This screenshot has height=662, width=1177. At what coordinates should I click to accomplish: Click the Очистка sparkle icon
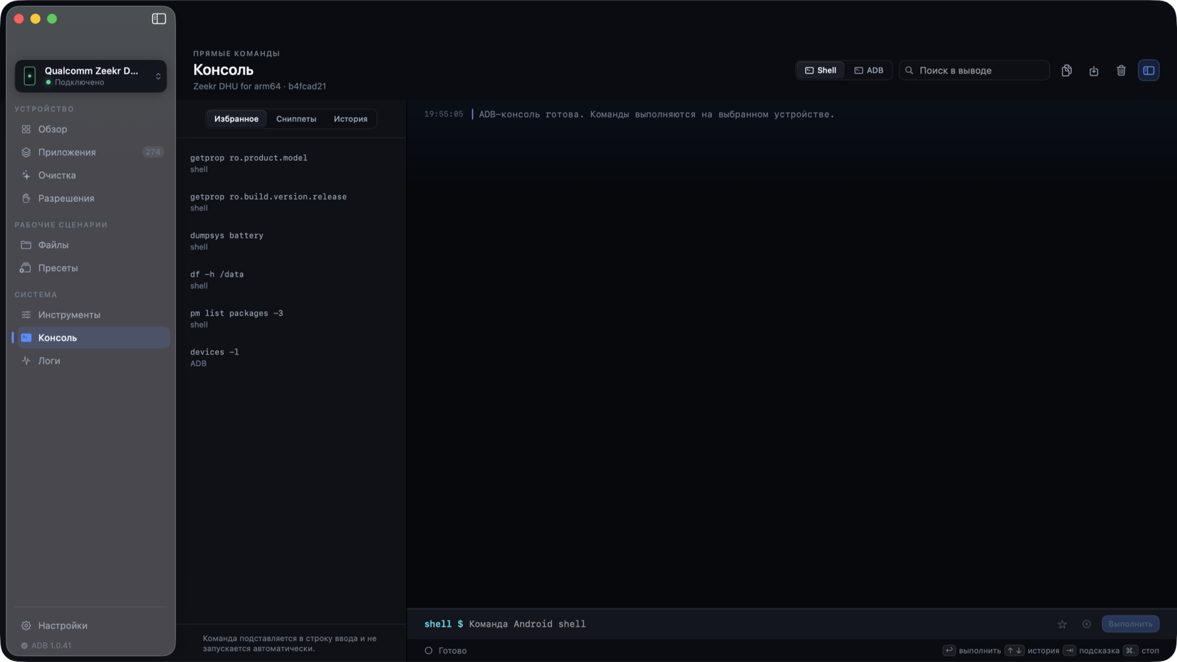[26, 175]
